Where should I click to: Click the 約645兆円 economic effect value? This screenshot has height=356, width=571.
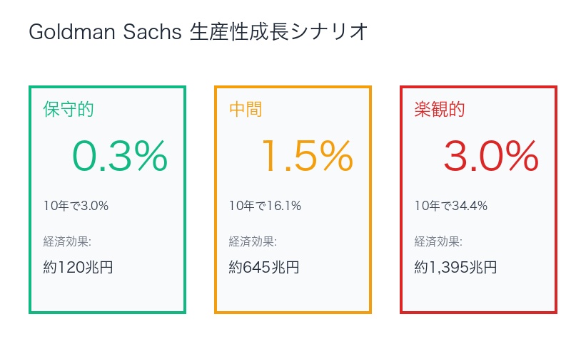(x=264, y=268)
